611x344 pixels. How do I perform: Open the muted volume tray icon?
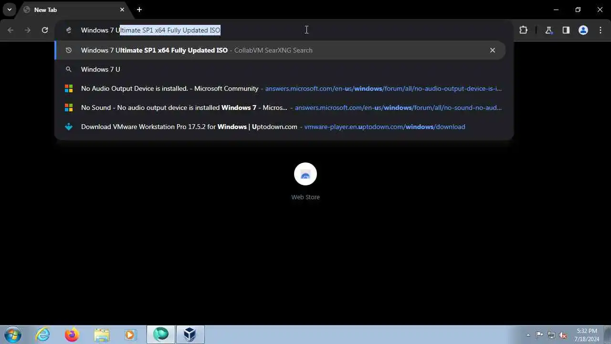[563, 335]
